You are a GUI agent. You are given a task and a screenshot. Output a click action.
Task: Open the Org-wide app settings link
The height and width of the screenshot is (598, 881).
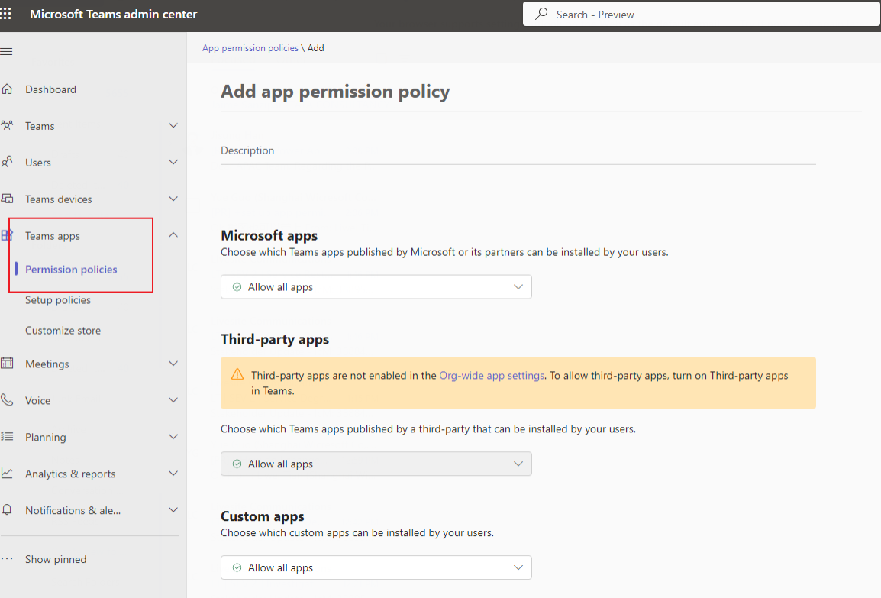click(492, 376)
